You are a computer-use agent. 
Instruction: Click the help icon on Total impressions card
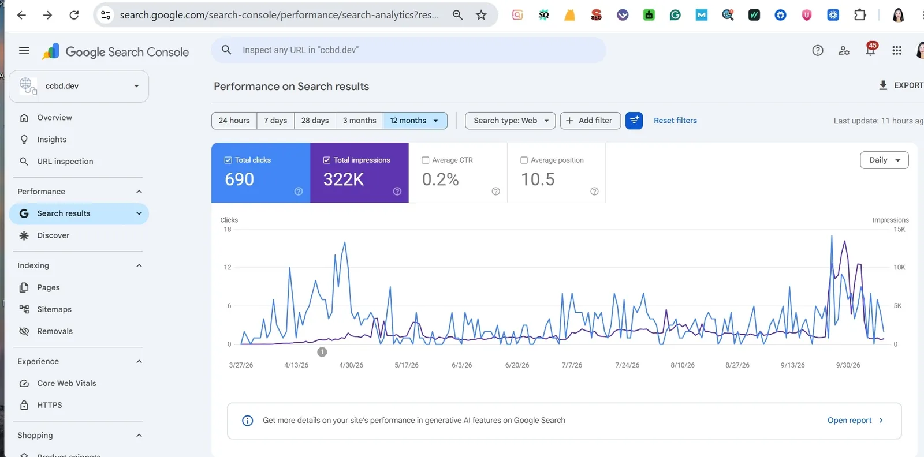click(397, 192)
